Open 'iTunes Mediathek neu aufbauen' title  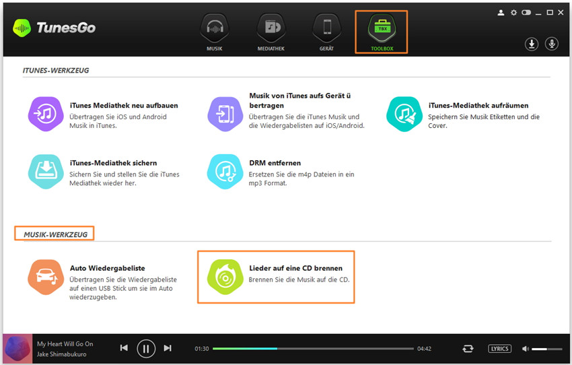[x=124, y=106]
